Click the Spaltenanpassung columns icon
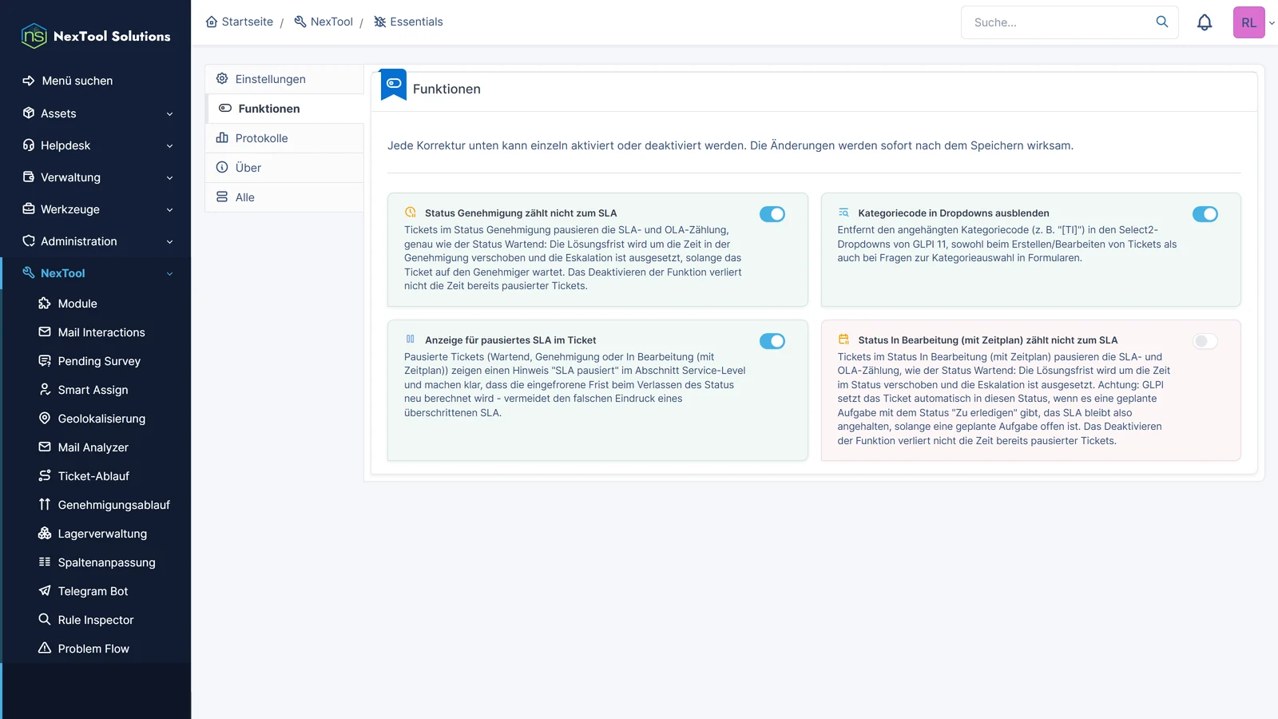 pos(45,562)
